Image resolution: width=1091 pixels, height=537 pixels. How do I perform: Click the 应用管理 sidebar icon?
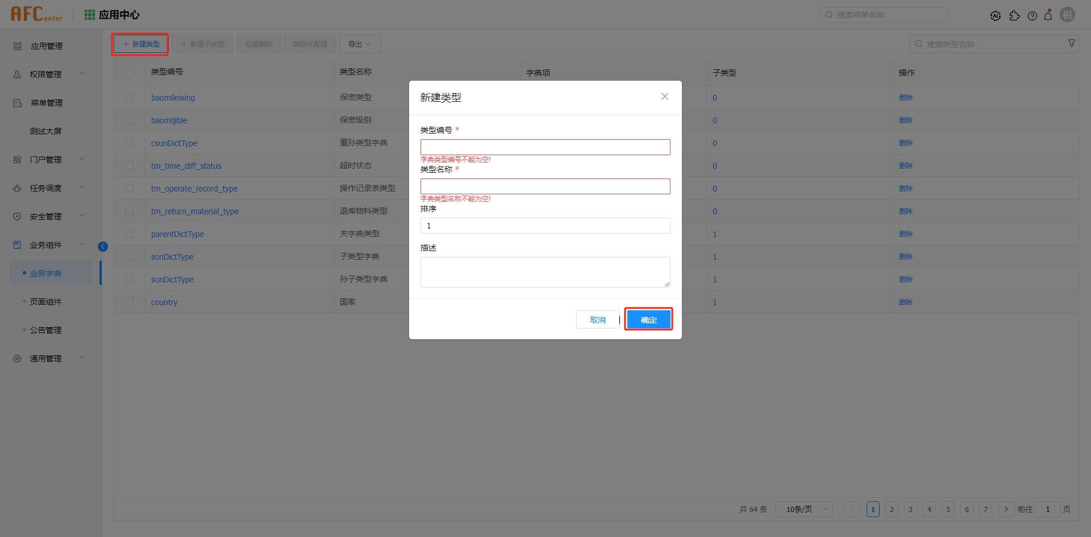point(17,46)
